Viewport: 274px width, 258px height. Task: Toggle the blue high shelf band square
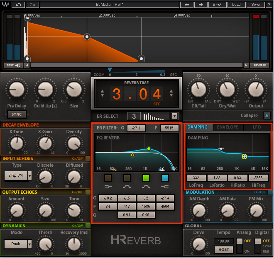[x=165, y=178]
